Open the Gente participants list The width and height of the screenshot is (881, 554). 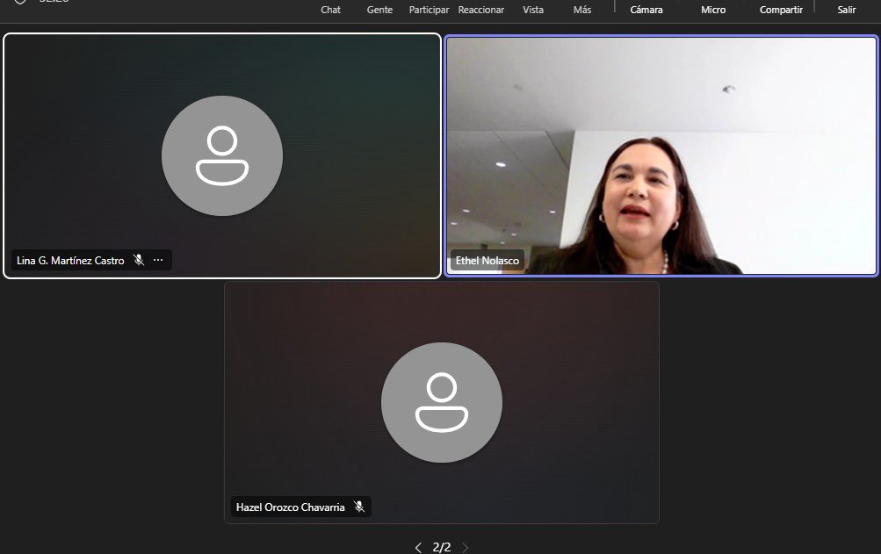379,10
